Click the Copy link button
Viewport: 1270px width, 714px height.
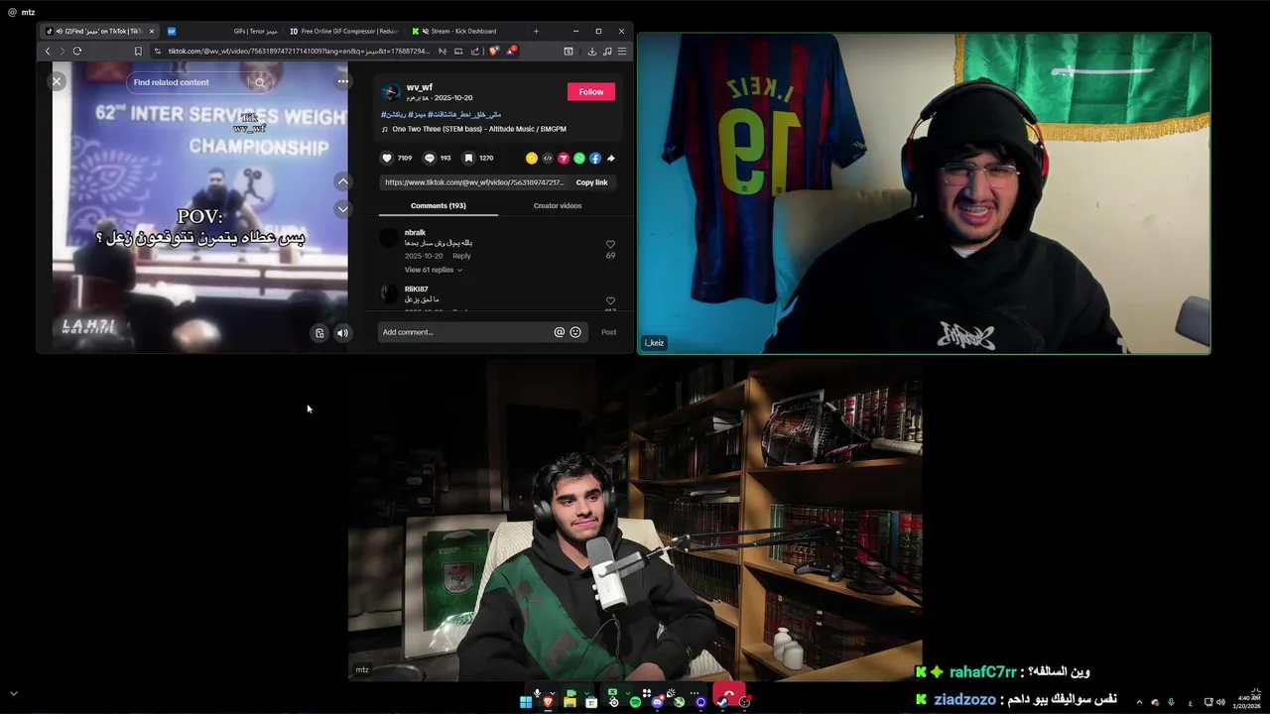[x=591, y=182]
